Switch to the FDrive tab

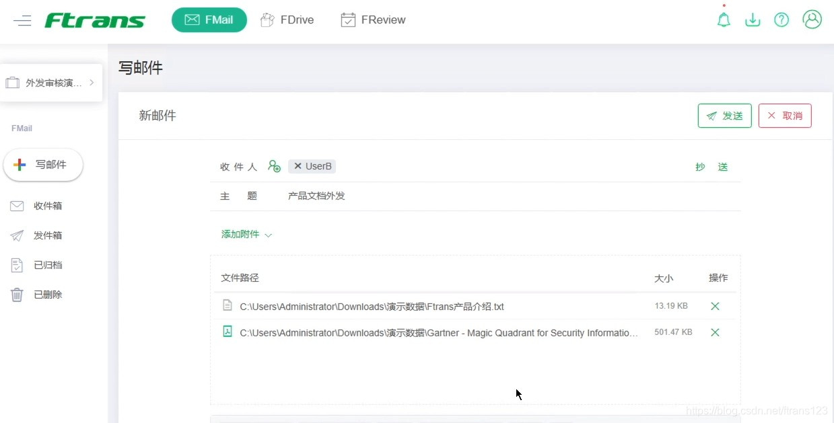tap(287, 20)
